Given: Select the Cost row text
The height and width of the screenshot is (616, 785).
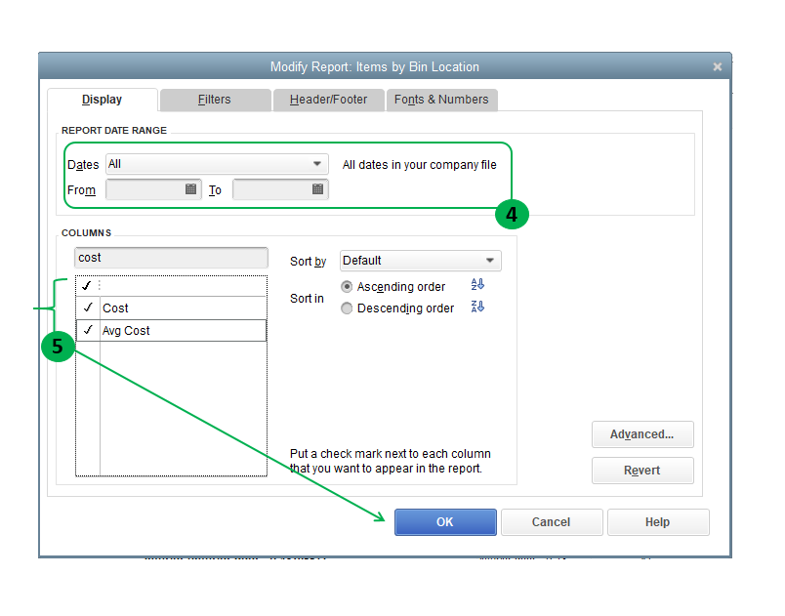Looking at the screenshot, I should (115, 308).
